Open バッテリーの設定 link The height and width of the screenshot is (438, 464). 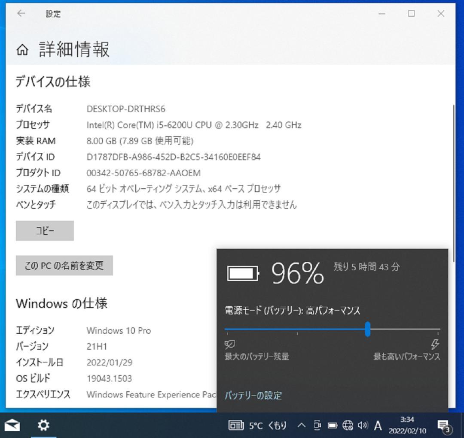253,396
